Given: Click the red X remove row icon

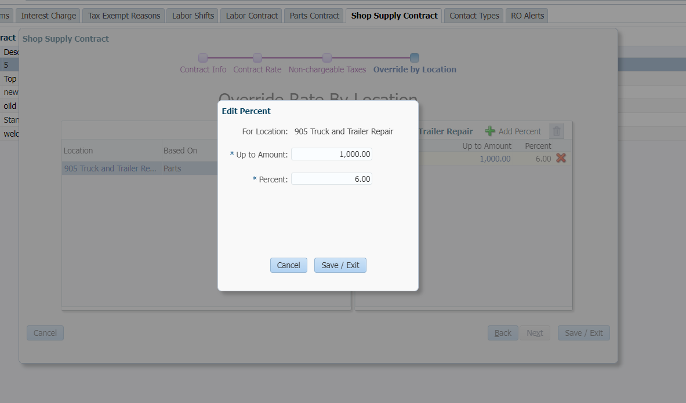Looking at the screenshot, I should pos(561,158).
